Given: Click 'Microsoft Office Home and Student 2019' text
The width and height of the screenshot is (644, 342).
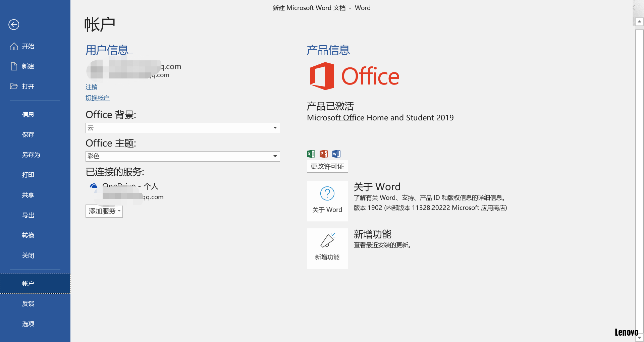Looking at the screenshot, I should click(x=380, y=118).
